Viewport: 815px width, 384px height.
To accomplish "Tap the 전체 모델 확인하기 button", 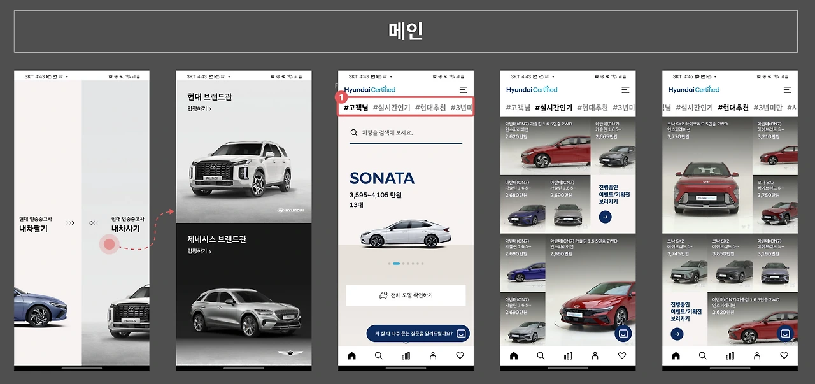I will tap(406, 295).
